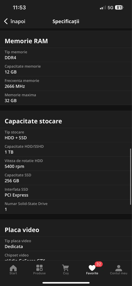Open the Favorite heart icon

click(x=92, y=268)
